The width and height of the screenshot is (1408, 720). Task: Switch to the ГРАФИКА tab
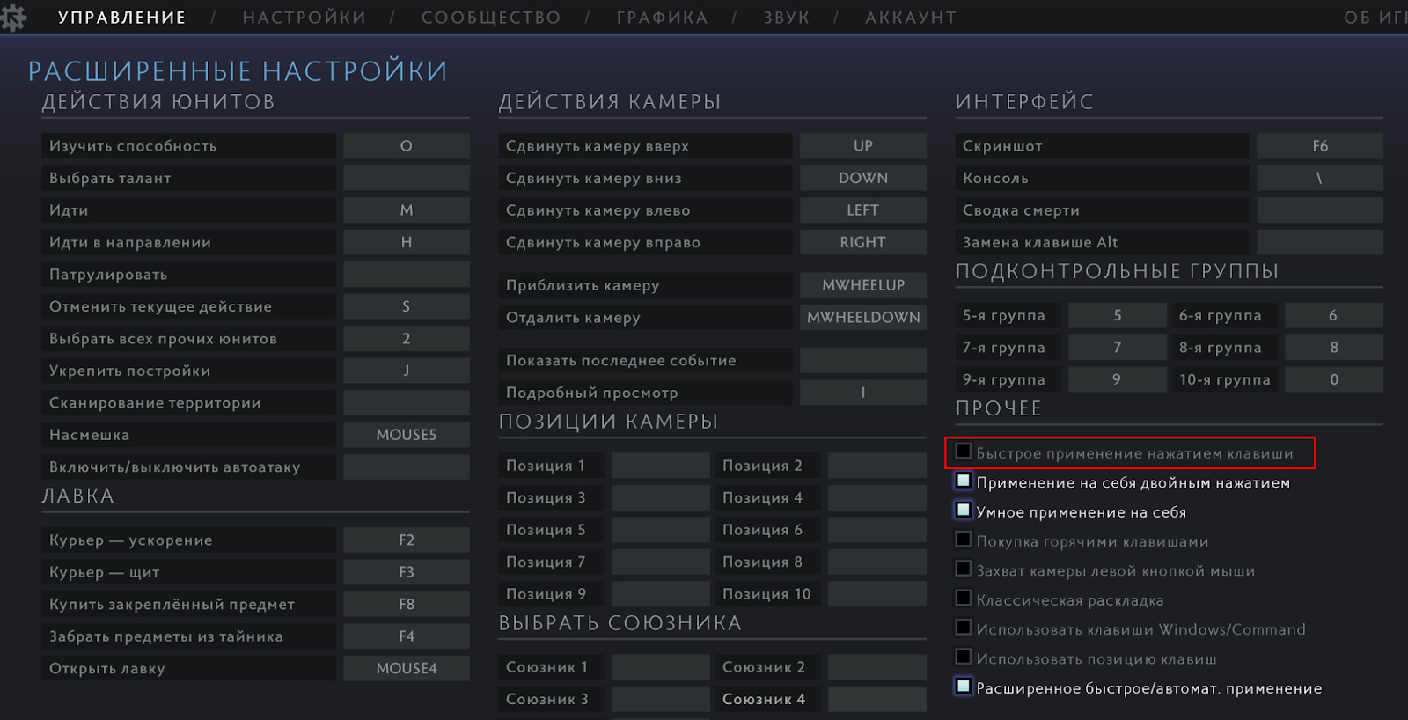(662, 18)
